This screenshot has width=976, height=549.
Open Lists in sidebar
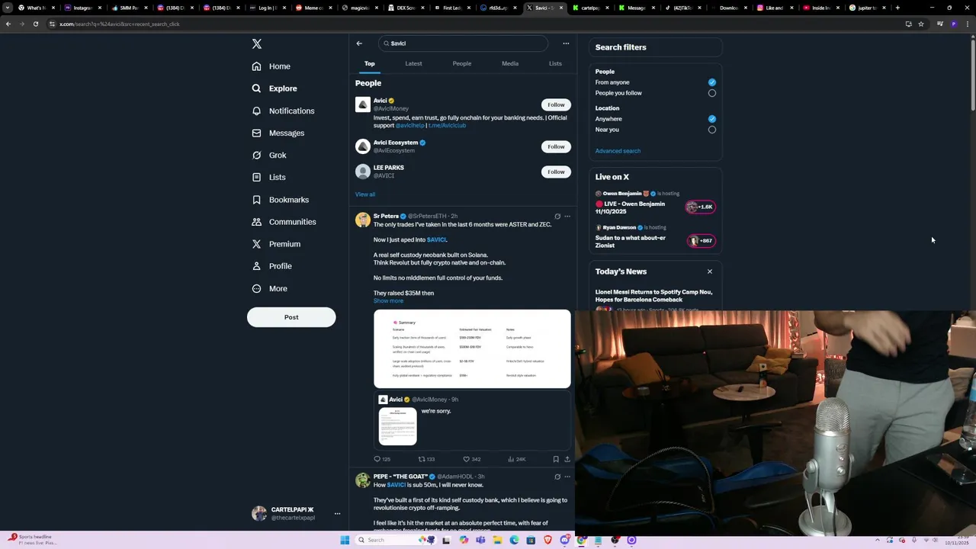click(x=268, y=177)
